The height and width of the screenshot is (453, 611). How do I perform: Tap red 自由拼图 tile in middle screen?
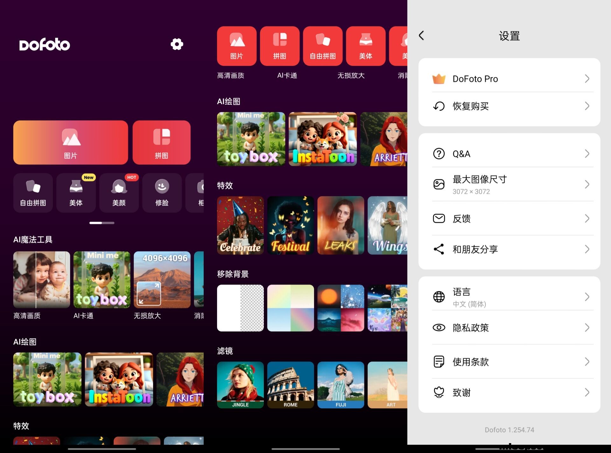click(x=323, y=46)
